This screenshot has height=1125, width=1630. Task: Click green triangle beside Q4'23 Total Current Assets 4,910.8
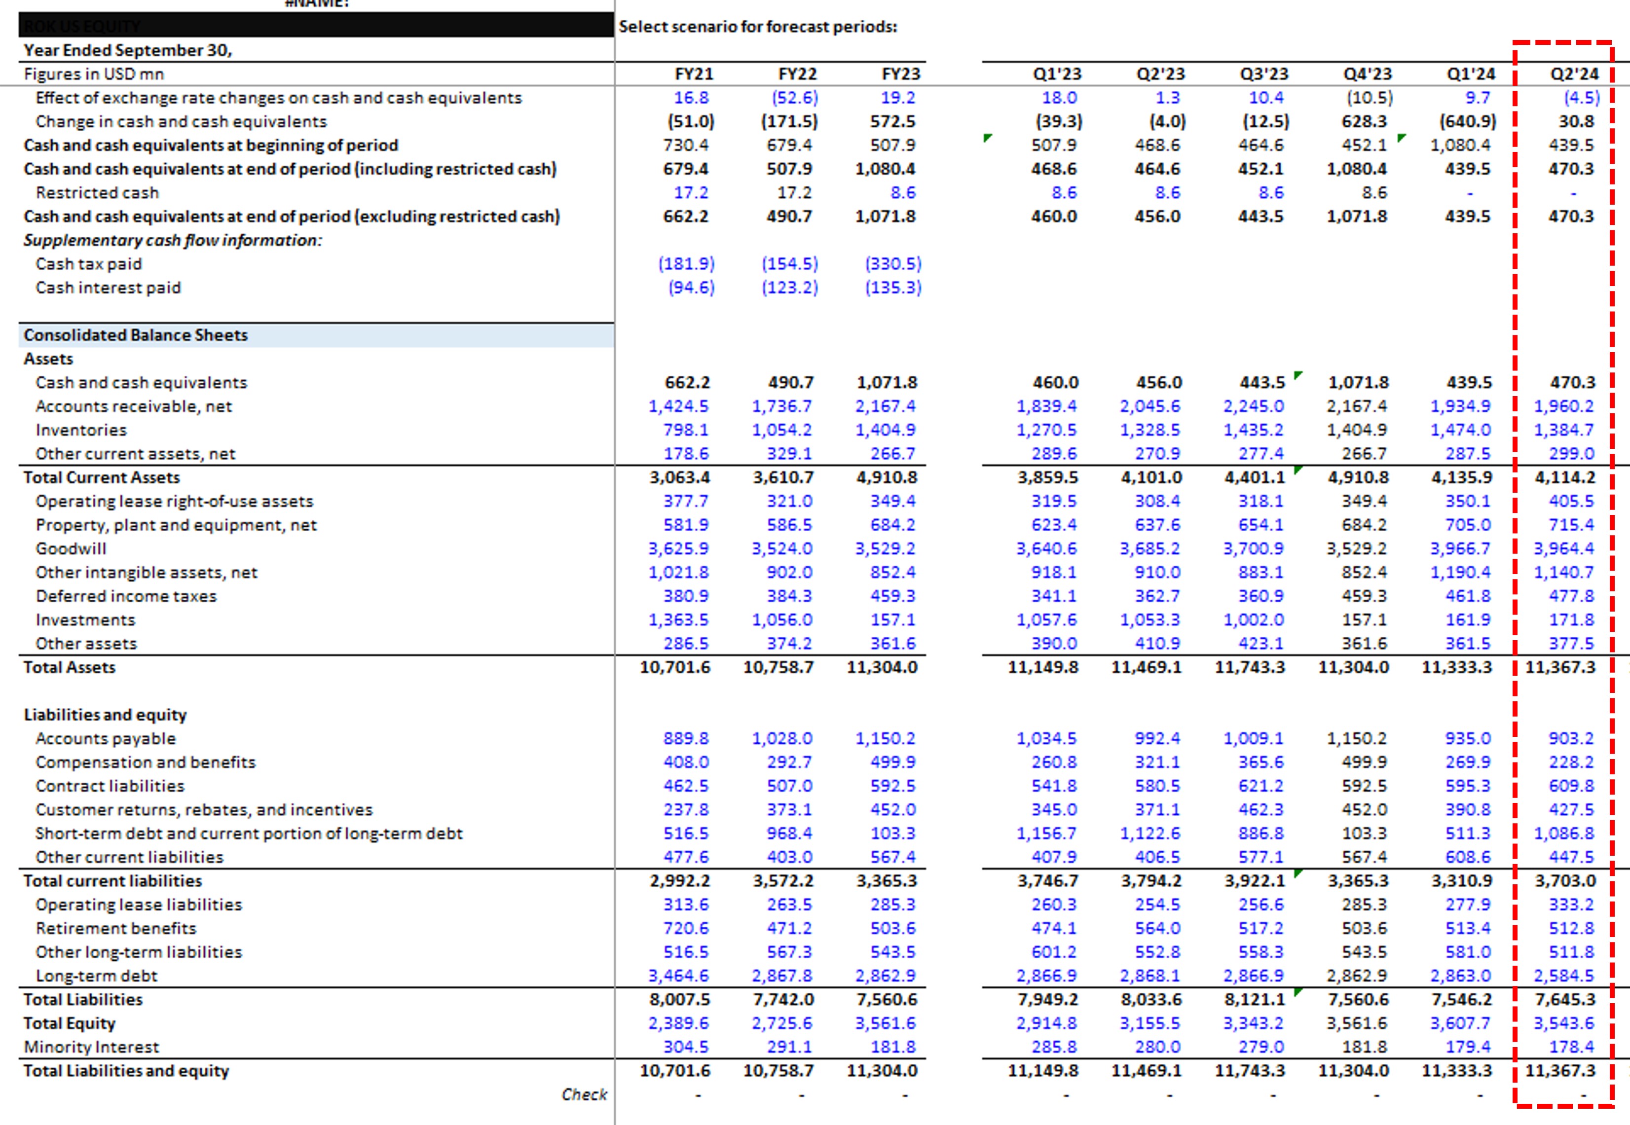tap(1298, 470)
